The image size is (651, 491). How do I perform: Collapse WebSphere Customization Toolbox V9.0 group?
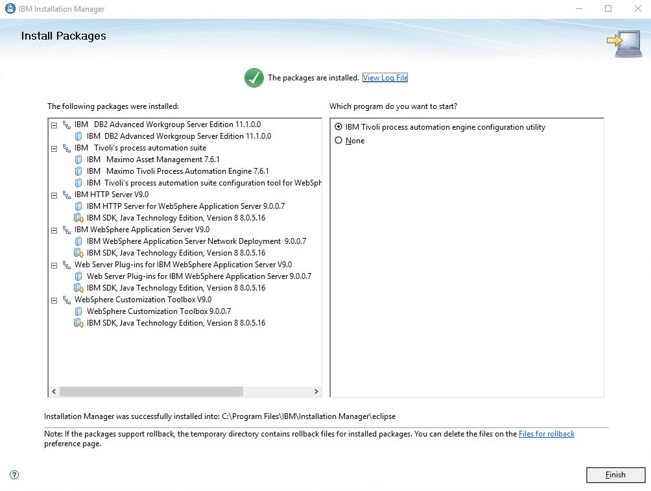pyautogui.click(x=54, y=300)
